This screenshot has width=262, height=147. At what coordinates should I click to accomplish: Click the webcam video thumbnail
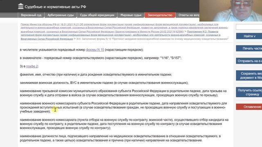(230, 11)
